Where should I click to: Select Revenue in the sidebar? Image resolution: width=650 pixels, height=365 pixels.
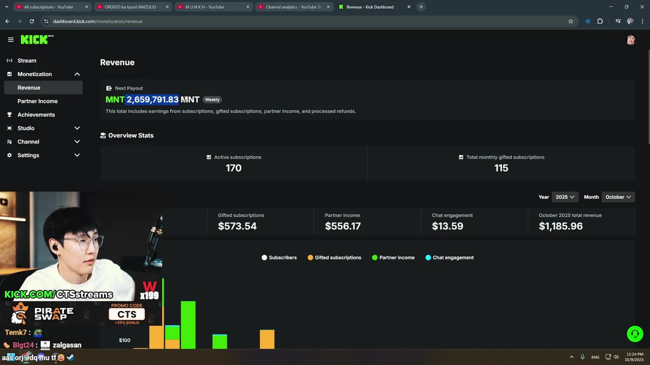click(x=43, y=88)
